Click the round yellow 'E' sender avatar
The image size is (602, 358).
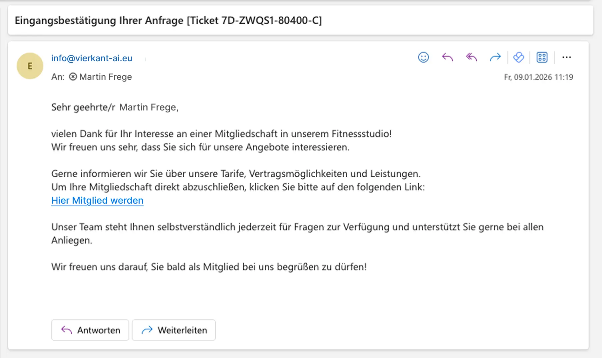point(30,66)
